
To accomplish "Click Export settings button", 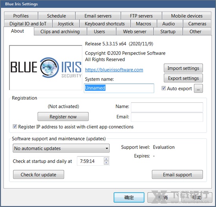I will pos(183,78).
